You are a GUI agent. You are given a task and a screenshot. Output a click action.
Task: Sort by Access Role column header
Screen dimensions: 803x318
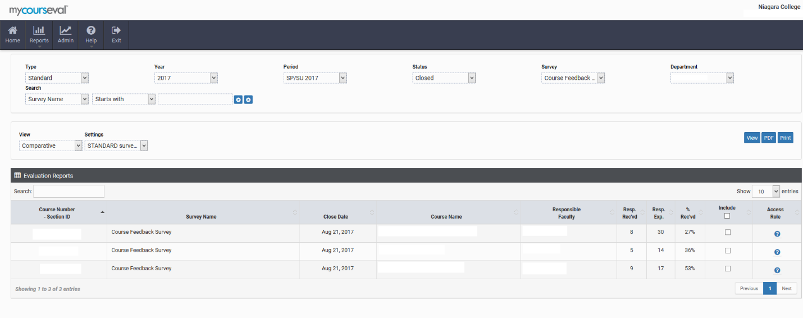point(777,213)
